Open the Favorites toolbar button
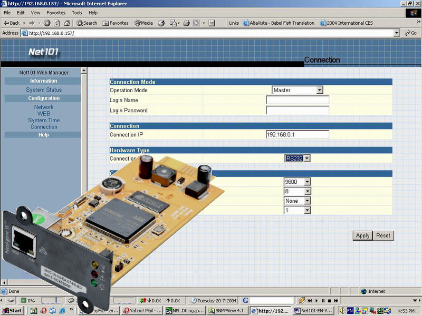This screenshot has width=422, height=316. (116, 23)
